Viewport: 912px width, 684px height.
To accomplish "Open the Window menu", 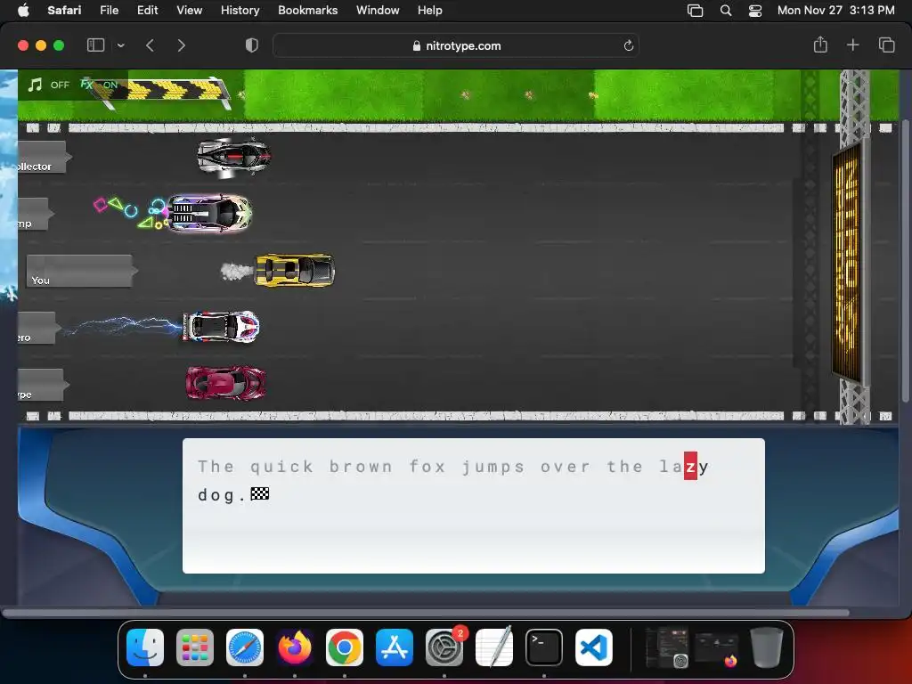I will [378, 10].
